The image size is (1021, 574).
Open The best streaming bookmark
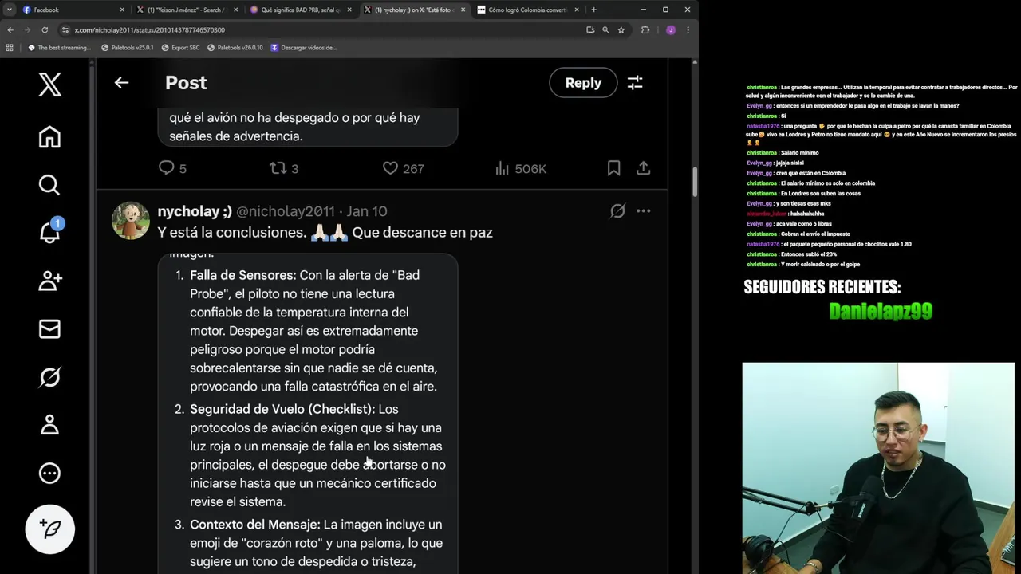pyautogui.click(x=59, y=47)
